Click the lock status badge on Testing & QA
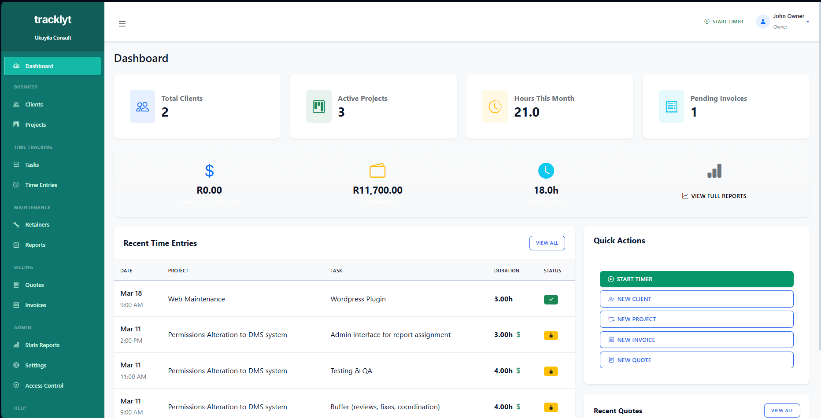Viewport: 821px width, 418px height. tap(551, 371)
